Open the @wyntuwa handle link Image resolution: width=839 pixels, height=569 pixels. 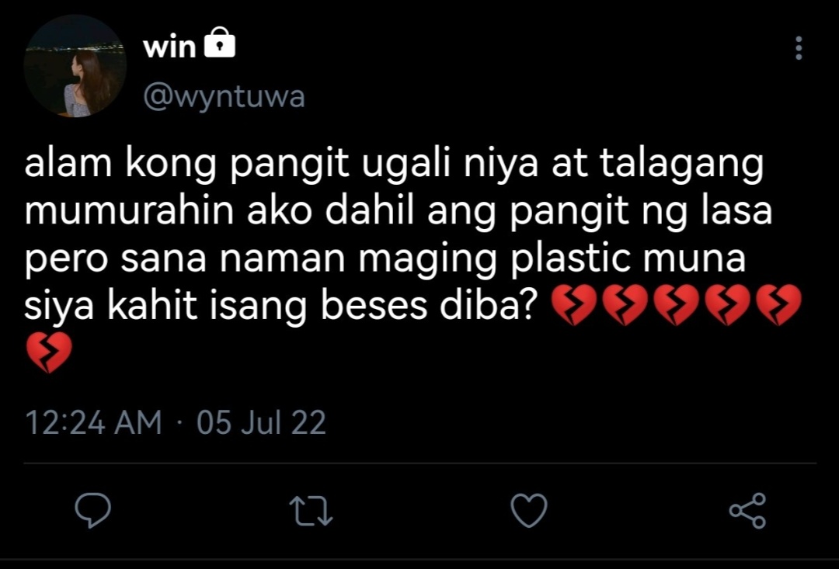coord(225,97)
